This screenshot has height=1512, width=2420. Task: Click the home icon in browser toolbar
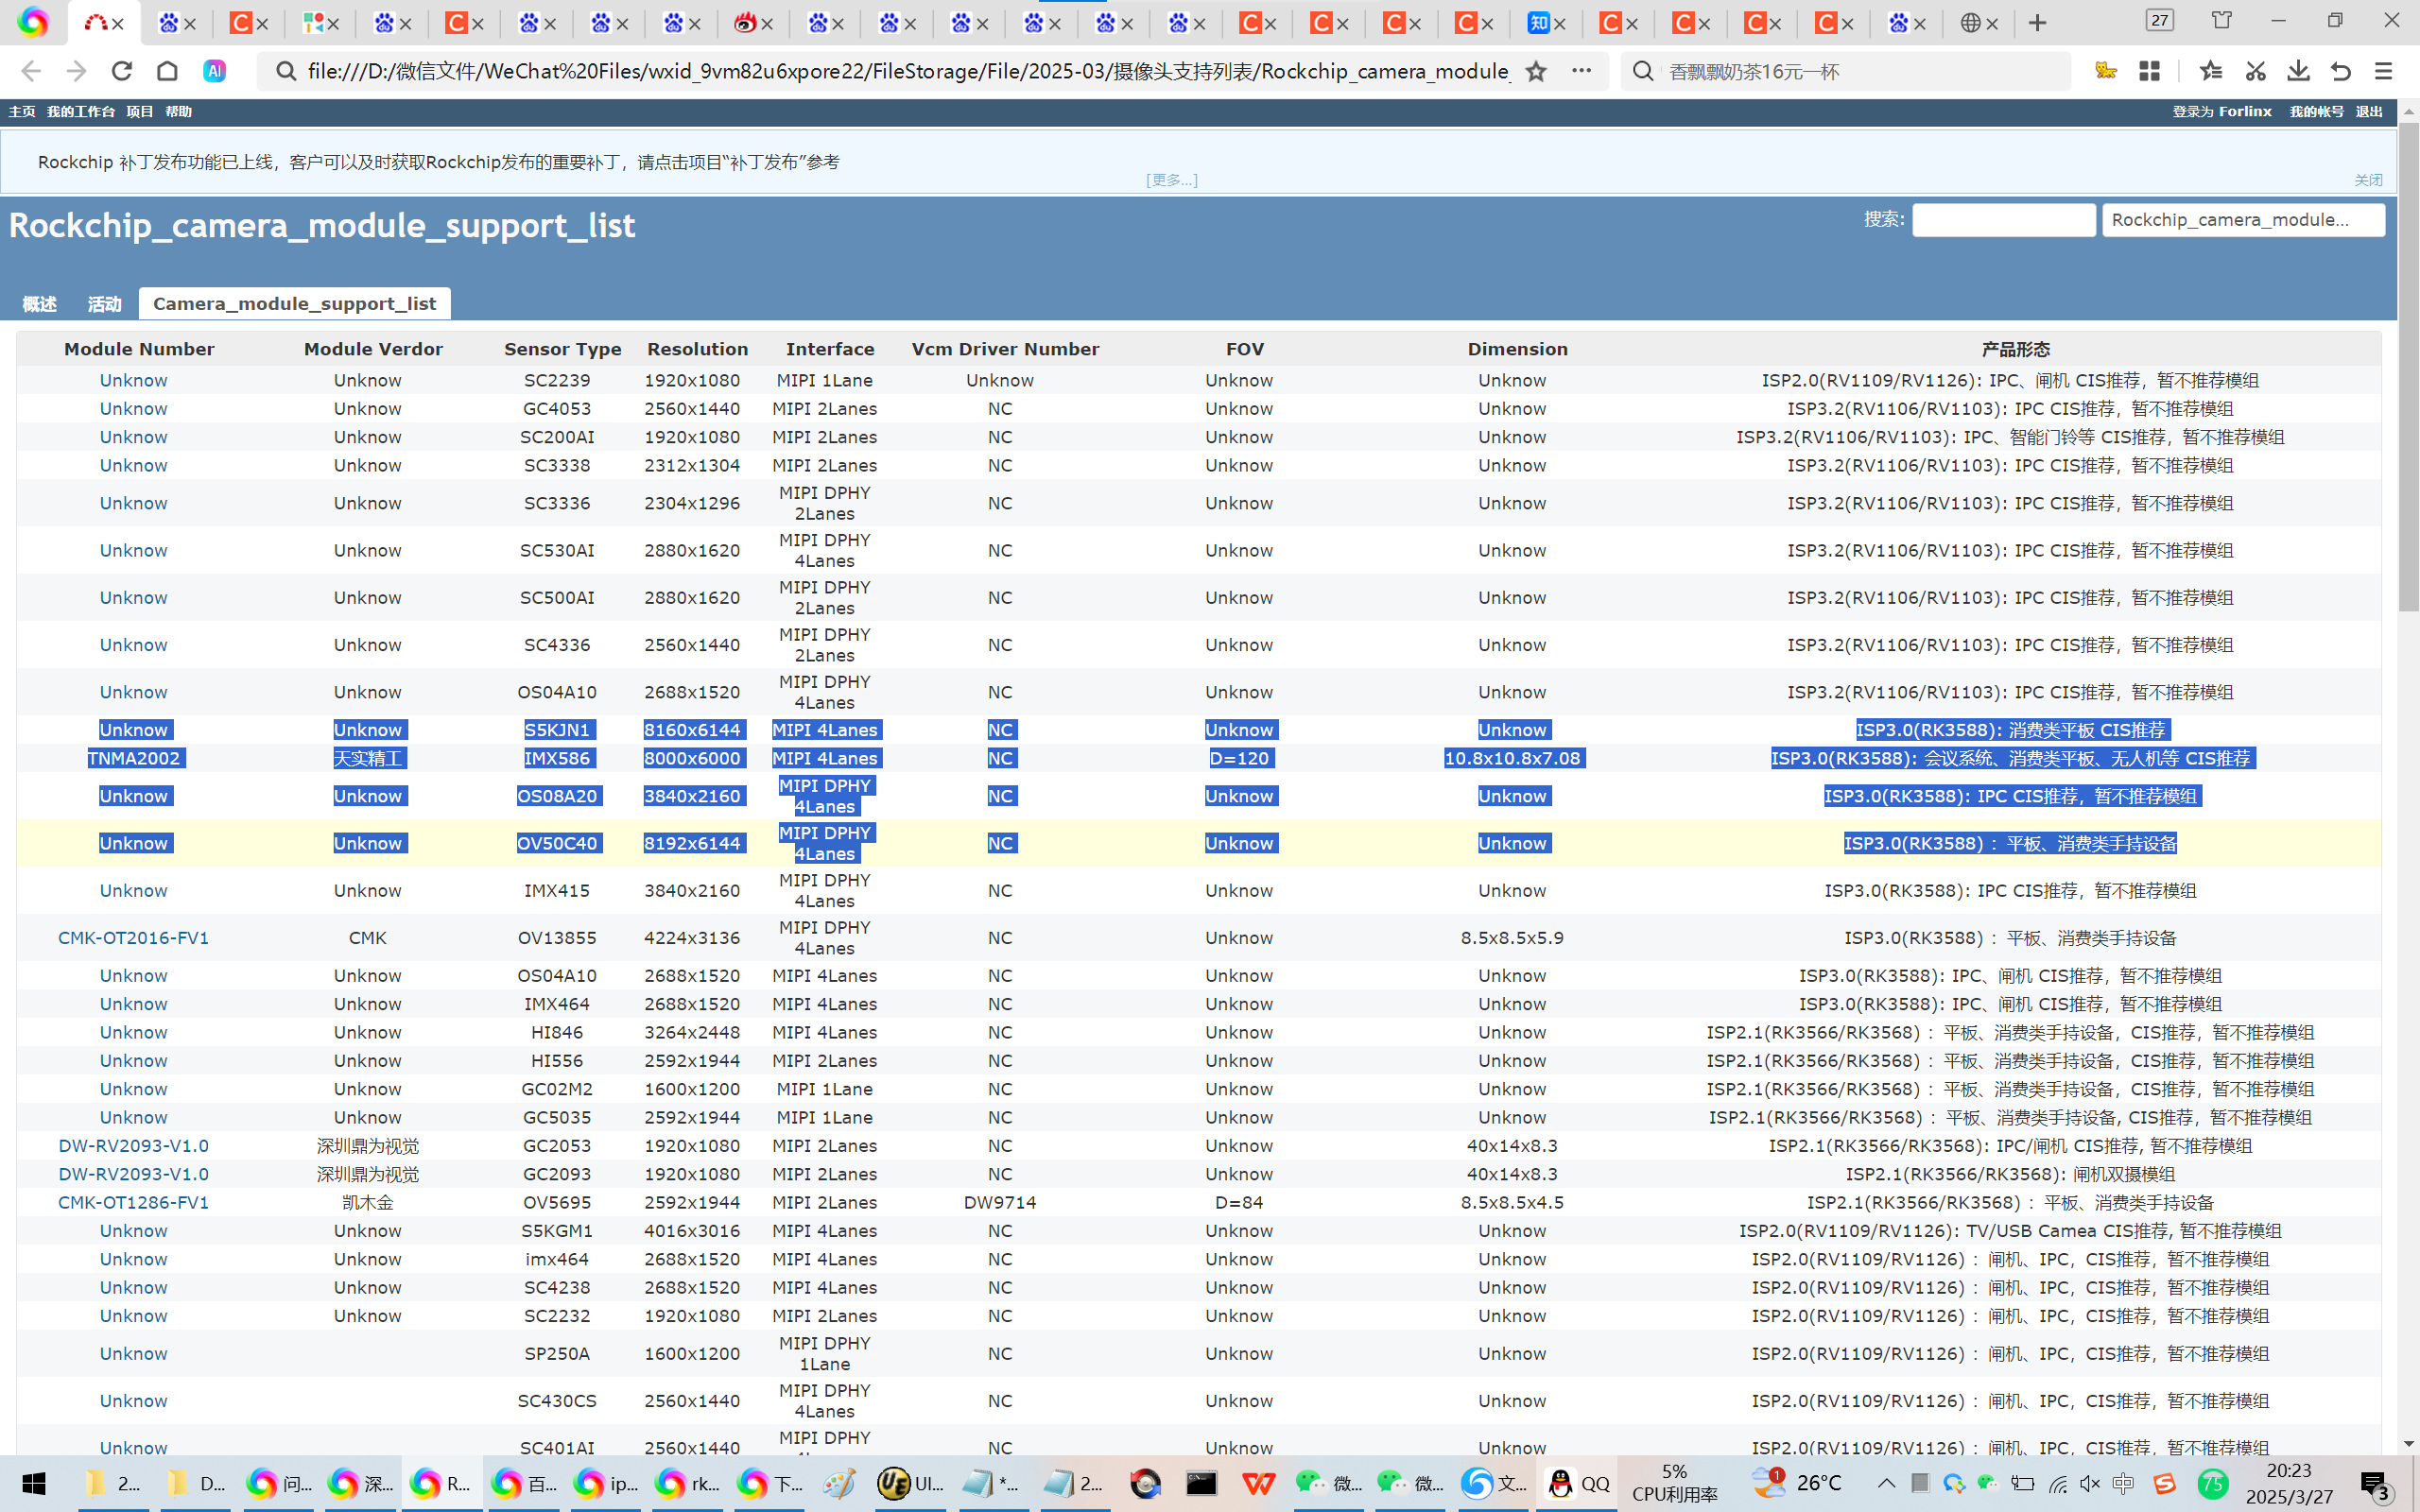(x=167, y=71)
